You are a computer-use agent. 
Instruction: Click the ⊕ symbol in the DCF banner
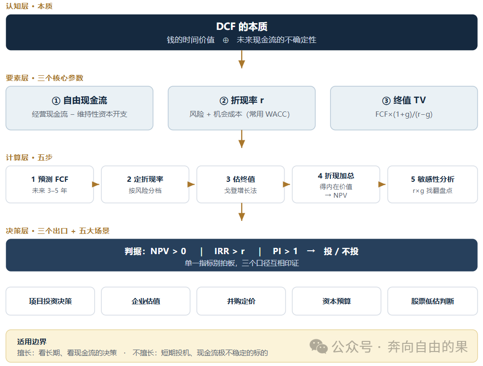[226, 41]
